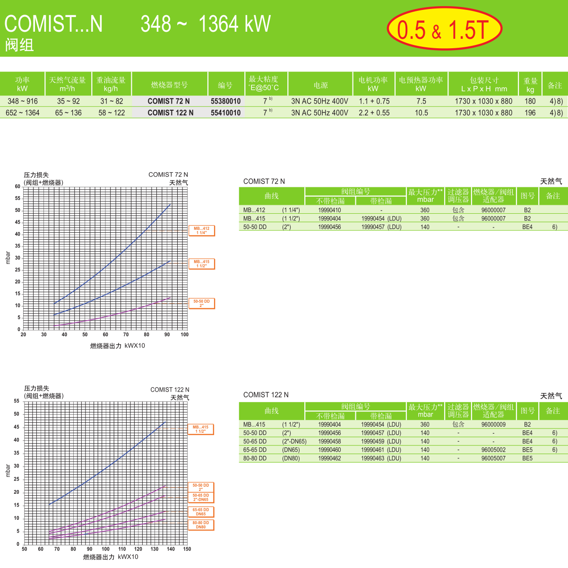
Task: Click the MB...415 orange label on COMIST 122 N chart
Action: (201, 429)
